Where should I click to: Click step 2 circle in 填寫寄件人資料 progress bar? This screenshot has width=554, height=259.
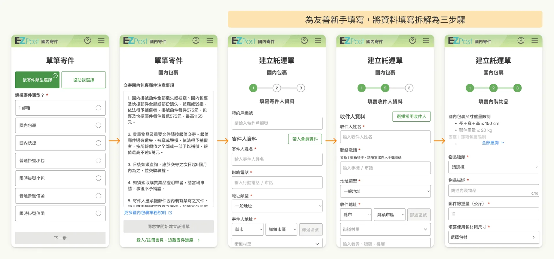pos(277,88)
